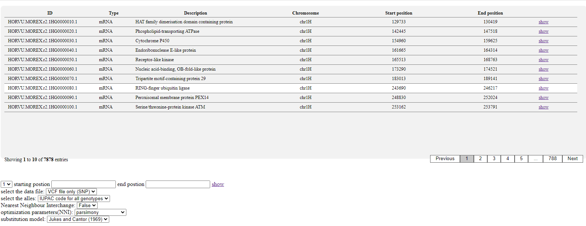Select ID HORVU.MOREX.r2.1HG0000040.1
Screen dimensions: 586x226
point(43,50)
